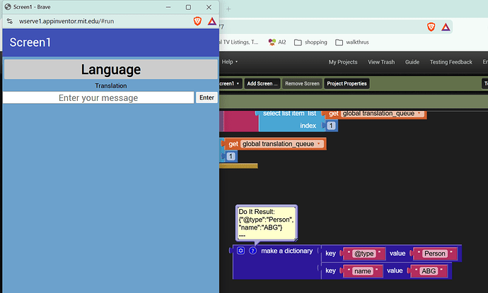Click the Translation label
The height and width of the screenshot is (293, 488).
coord(111,85)
